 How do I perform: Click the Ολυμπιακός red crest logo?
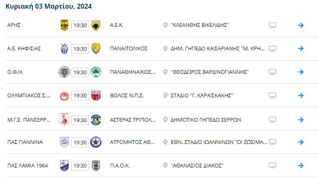pyautogui.click(x=65, y=96)
